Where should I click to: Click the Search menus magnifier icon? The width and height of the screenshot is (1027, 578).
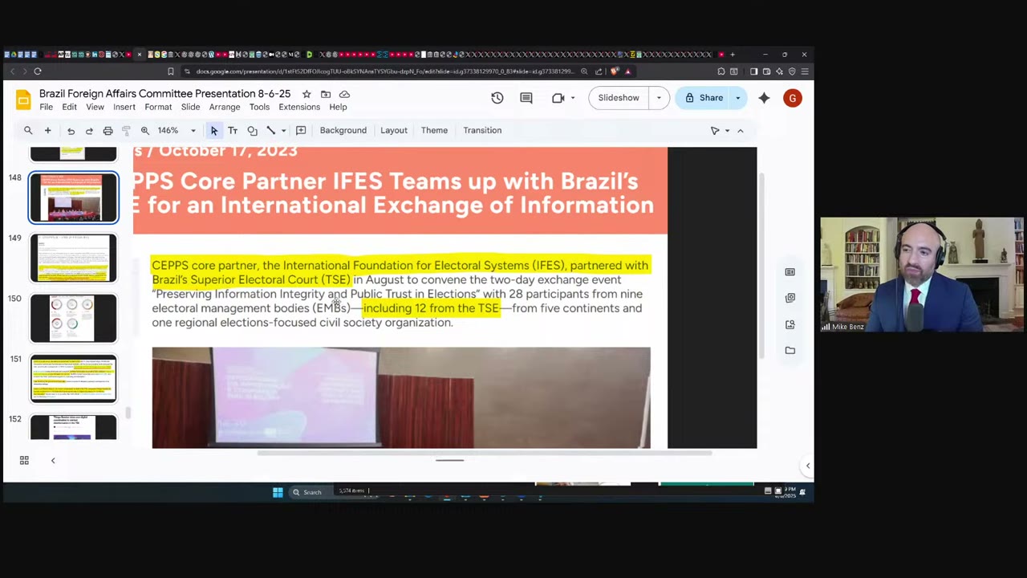coord(28,130)
